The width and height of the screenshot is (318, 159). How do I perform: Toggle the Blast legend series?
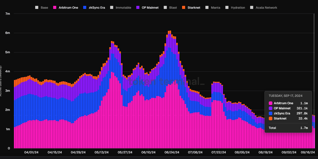click(x=170, y=8)
